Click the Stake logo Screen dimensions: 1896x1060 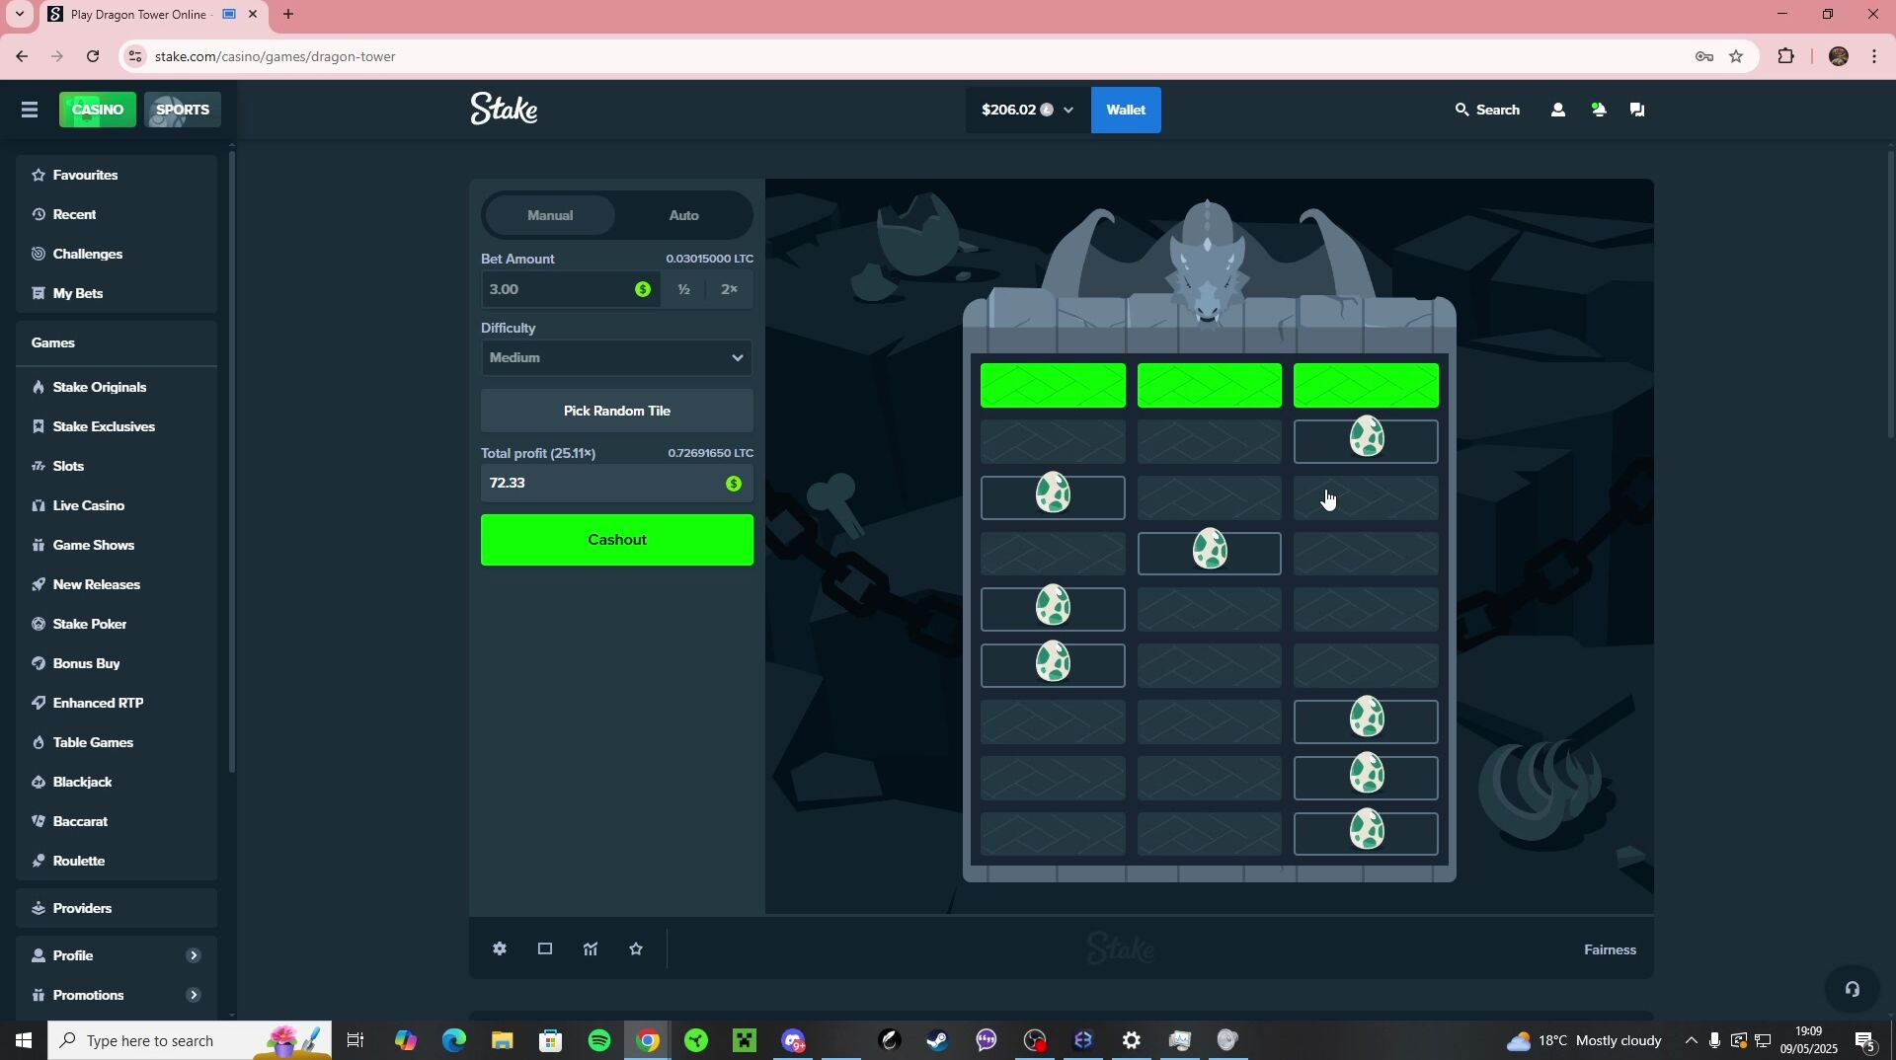click(504, 109)
